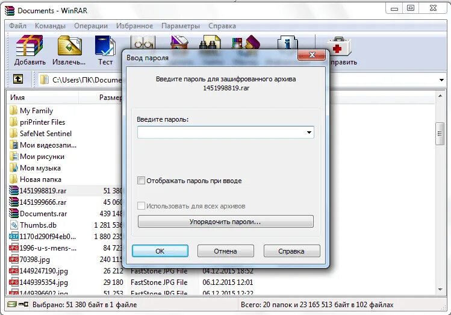Click the Упорядочить пароли button
Image resolution: width=451 pixels, height=315 pixels.
[225, 222]
